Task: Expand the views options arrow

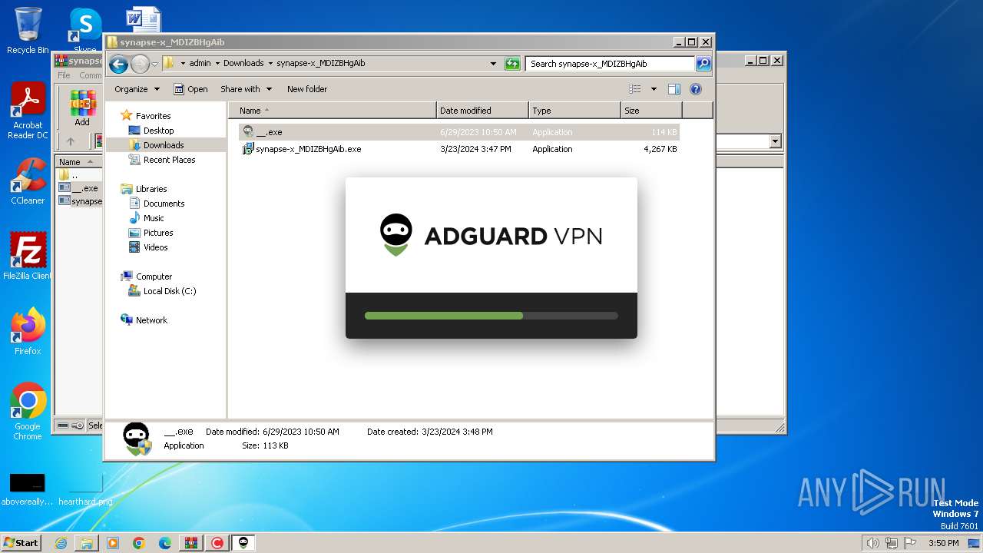Action: [654, 89]
